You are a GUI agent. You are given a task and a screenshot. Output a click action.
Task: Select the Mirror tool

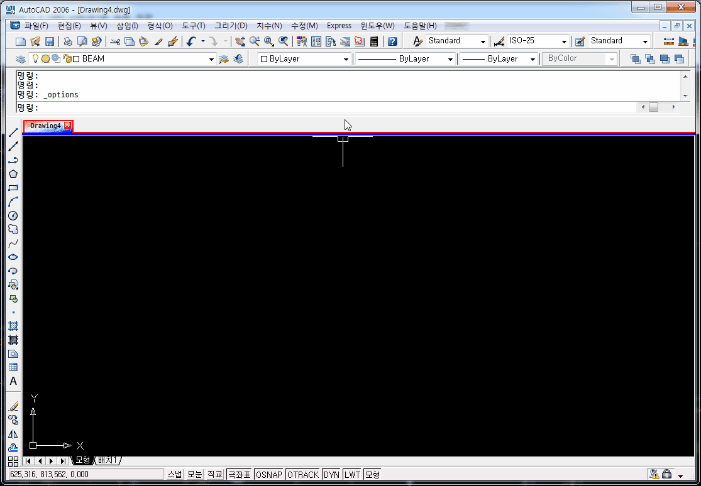tap(13, 434)
